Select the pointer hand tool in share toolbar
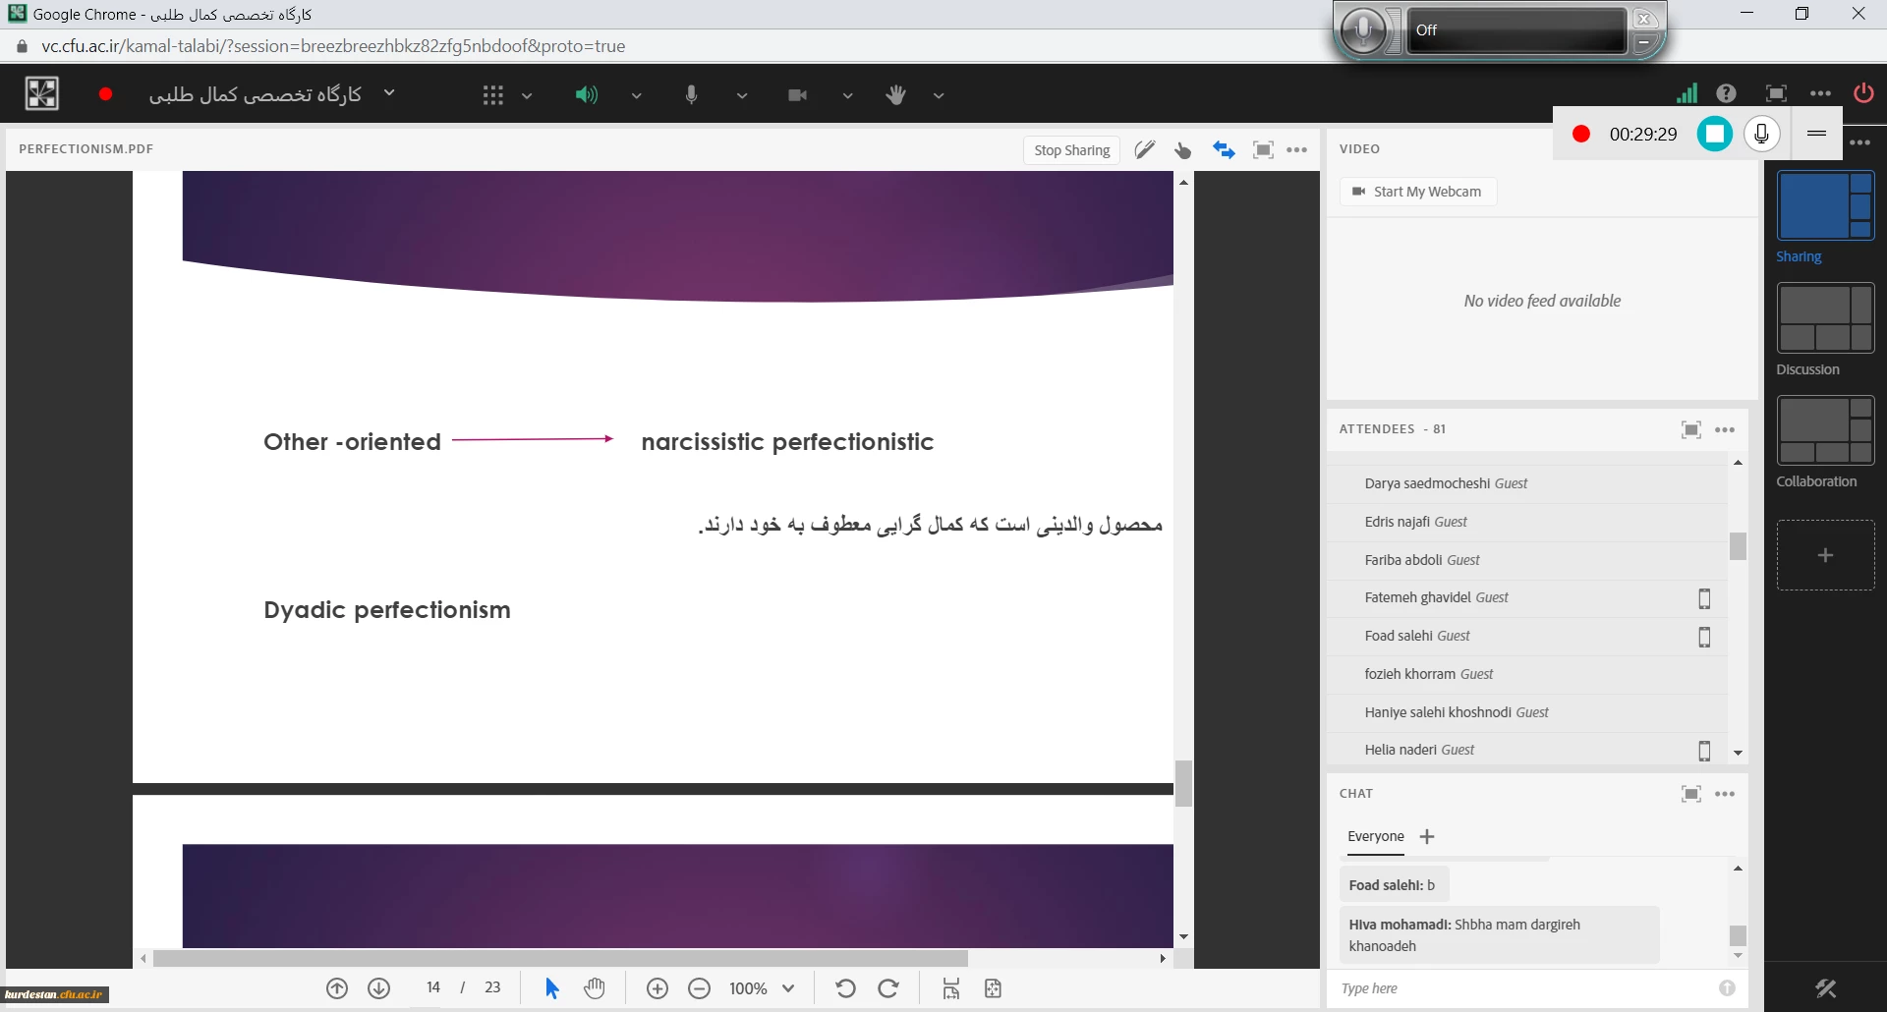Image resolution: width=1887 pixels, height=1012 pixels. [1182, 150]
